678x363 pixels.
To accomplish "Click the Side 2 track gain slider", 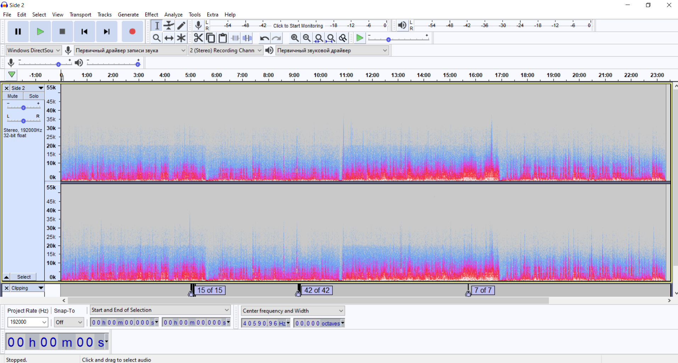I will point(23,107).
